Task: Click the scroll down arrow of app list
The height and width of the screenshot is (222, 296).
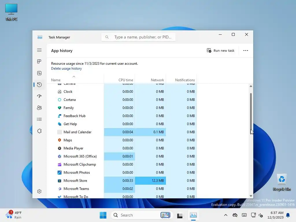Action: (x=251, y=196)
